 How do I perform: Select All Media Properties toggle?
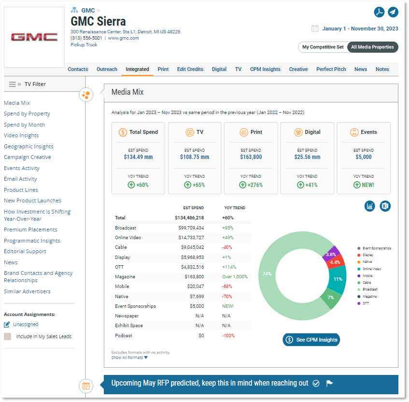tap(372, 47)
